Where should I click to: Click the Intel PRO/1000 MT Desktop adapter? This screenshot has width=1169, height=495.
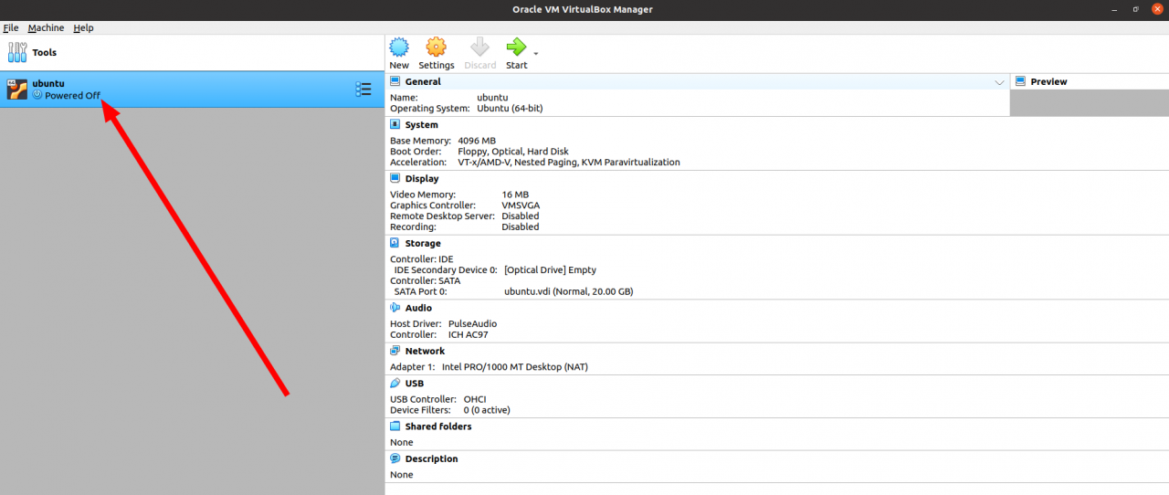point(515,367)
